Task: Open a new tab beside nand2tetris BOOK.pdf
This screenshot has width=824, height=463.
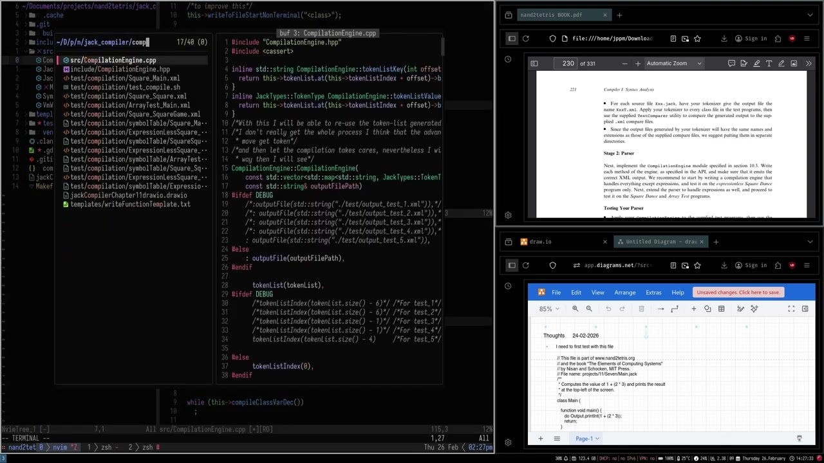Action: pyautogui.click(x=619, y=15)
